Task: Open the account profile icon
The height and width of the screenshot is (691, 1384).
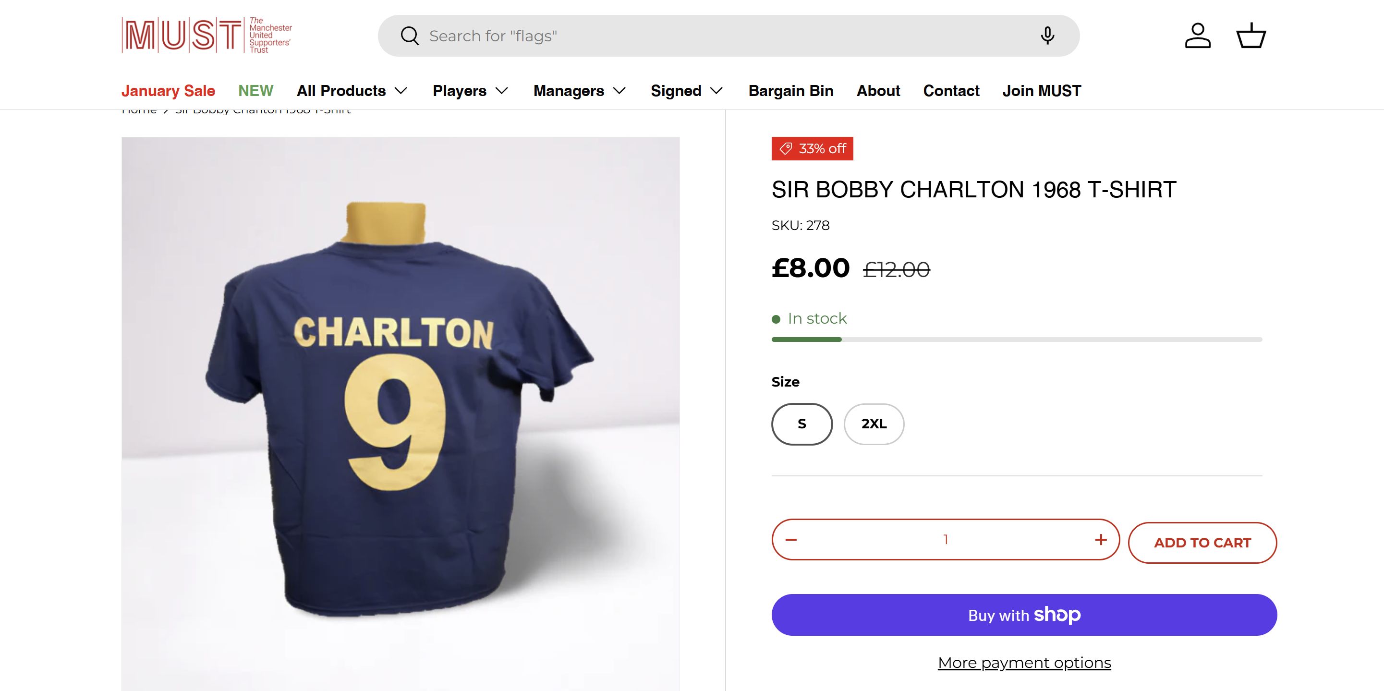Action: 1198,36
